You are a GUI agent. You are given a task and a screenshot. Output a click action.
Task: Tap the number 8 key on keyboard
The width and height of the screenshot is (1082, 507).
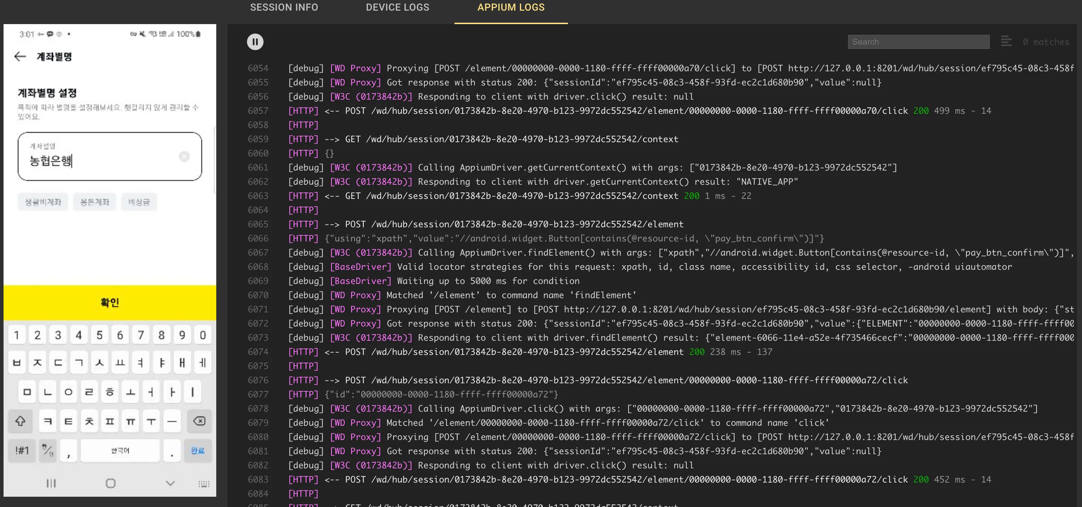pos(161,335)
